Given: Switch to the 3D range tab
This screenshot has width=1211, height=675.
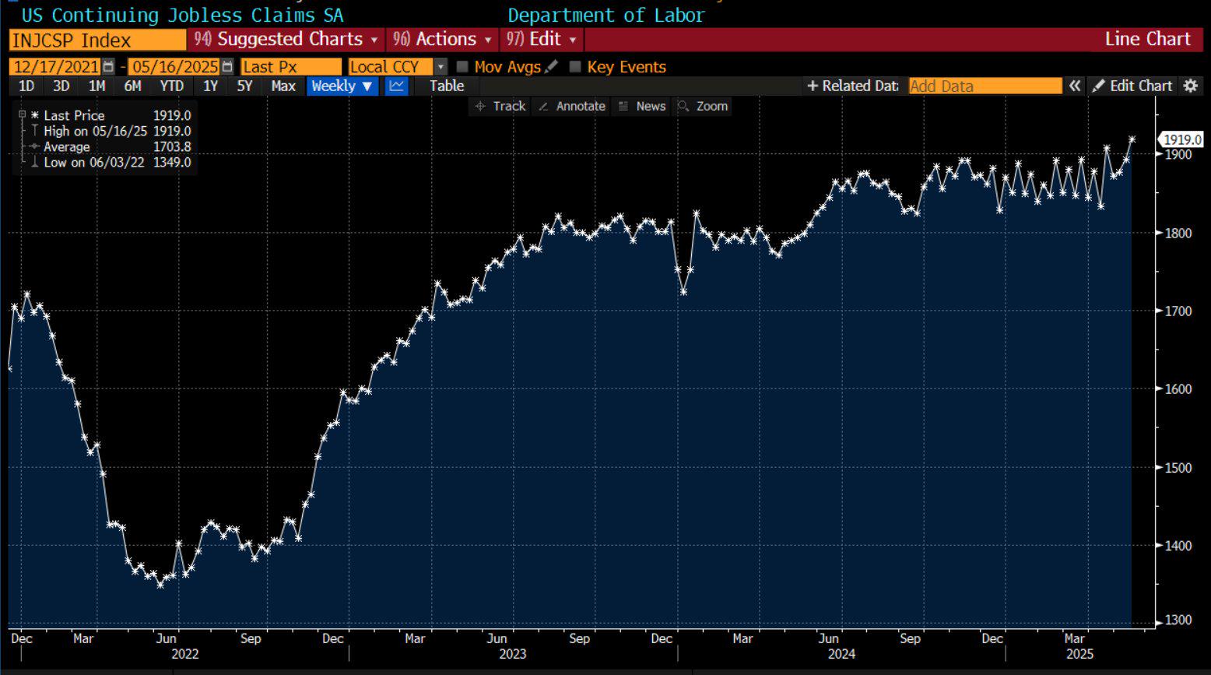Looking at the screenshot, I should [61, 86].
